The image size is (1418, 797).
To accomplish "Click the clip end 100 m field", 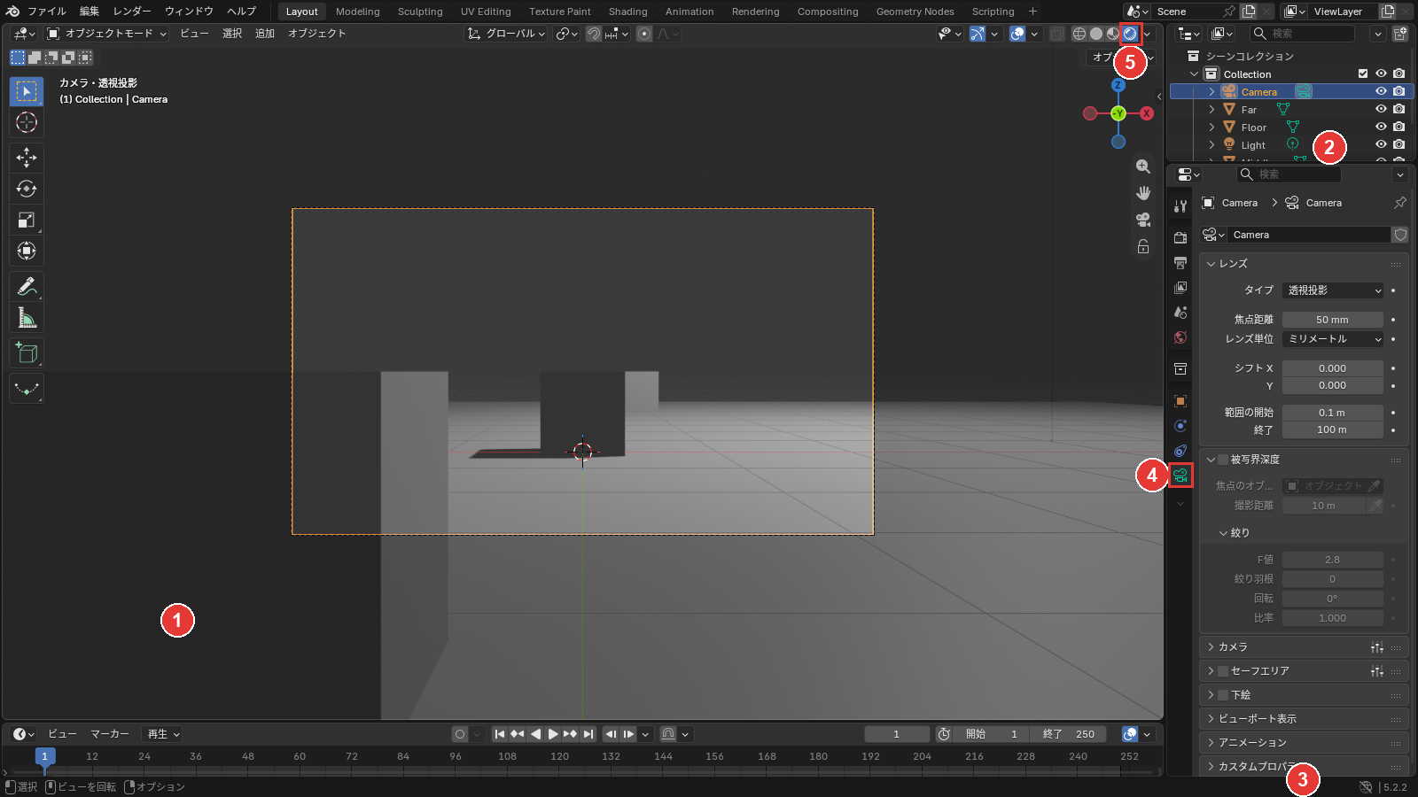I will 1333,430.
